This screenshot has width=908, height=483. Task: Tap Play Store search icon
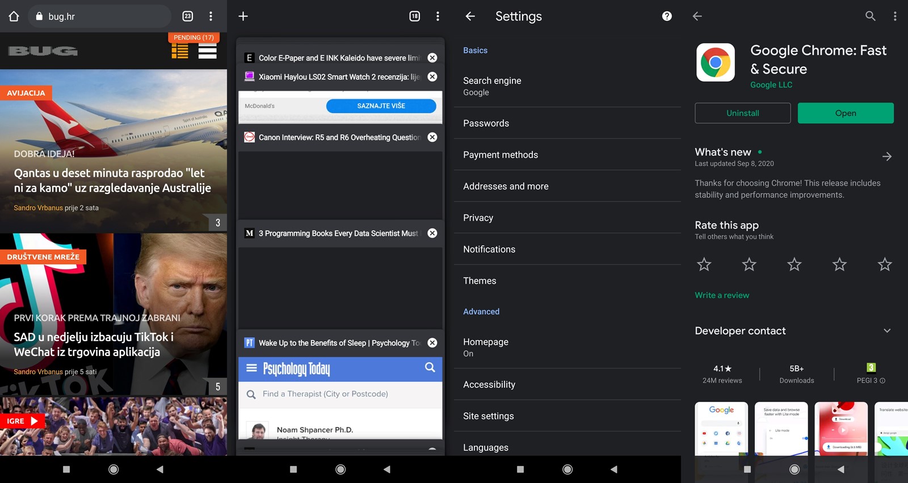click(871, 16)
